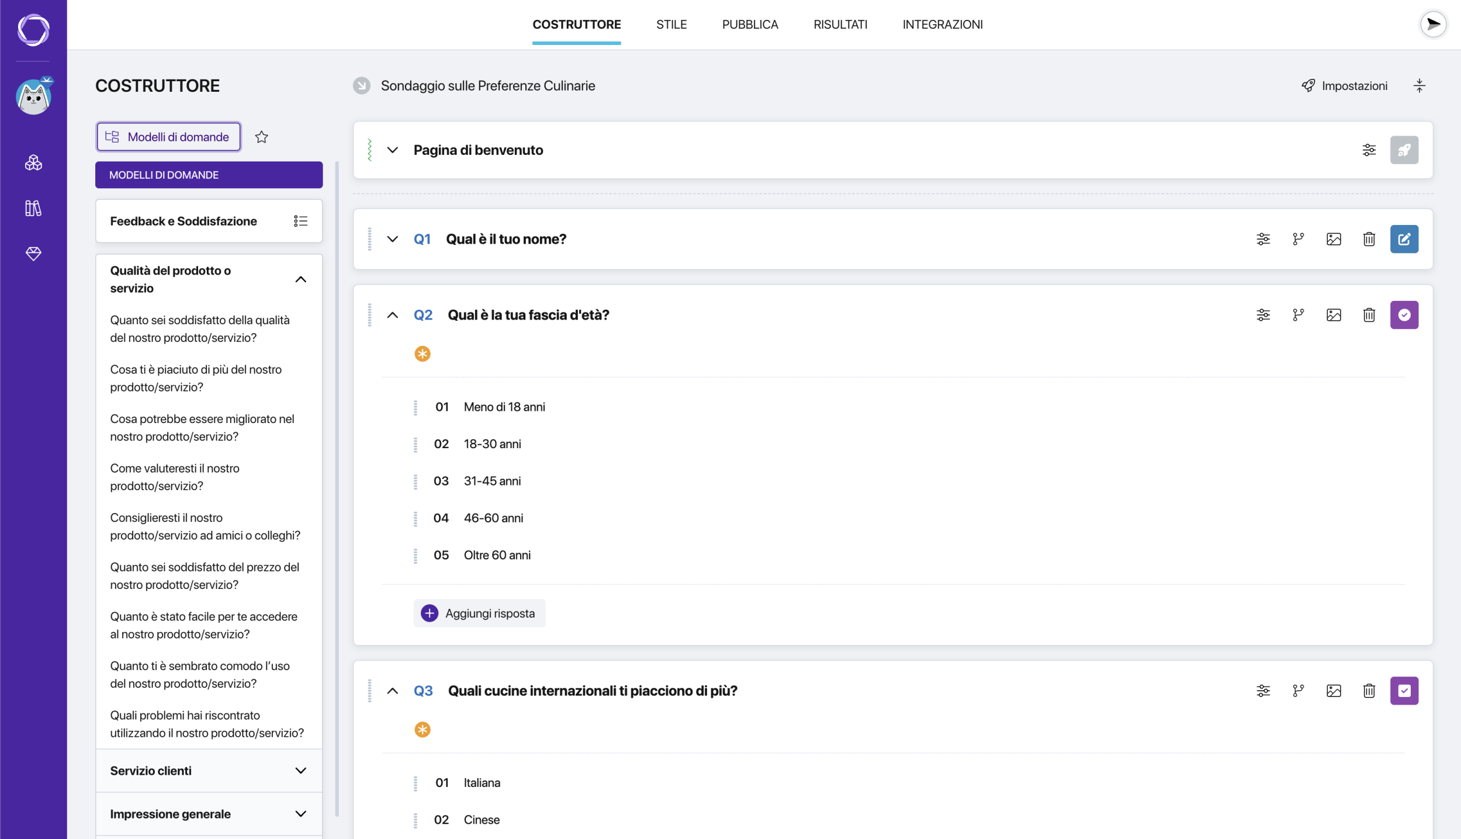This screenshot has width=1461, height=839.
Task: Click template Cosa potrebbe essere migliorato
Action: coord(202,428)
